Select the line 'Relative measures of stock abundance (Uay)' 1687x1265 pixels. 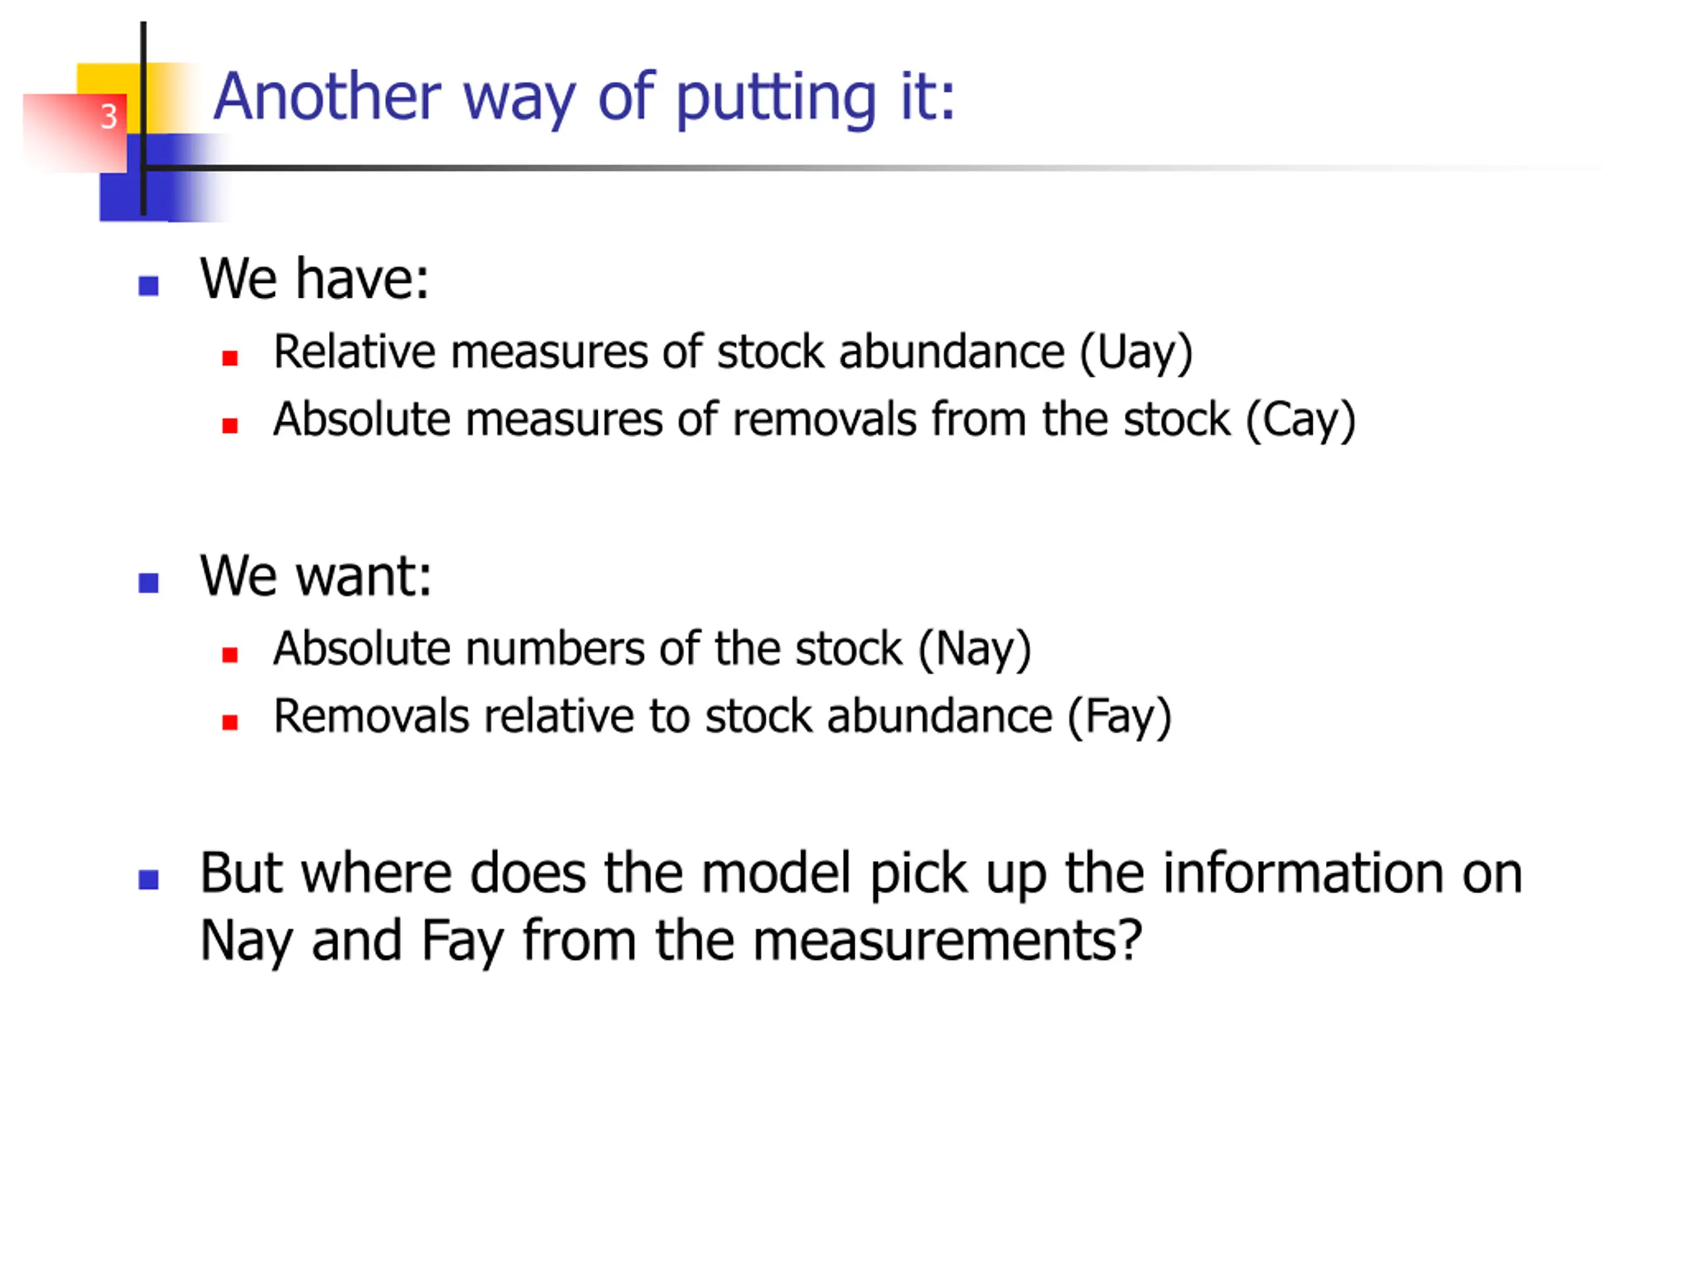[x=733, y=353]
